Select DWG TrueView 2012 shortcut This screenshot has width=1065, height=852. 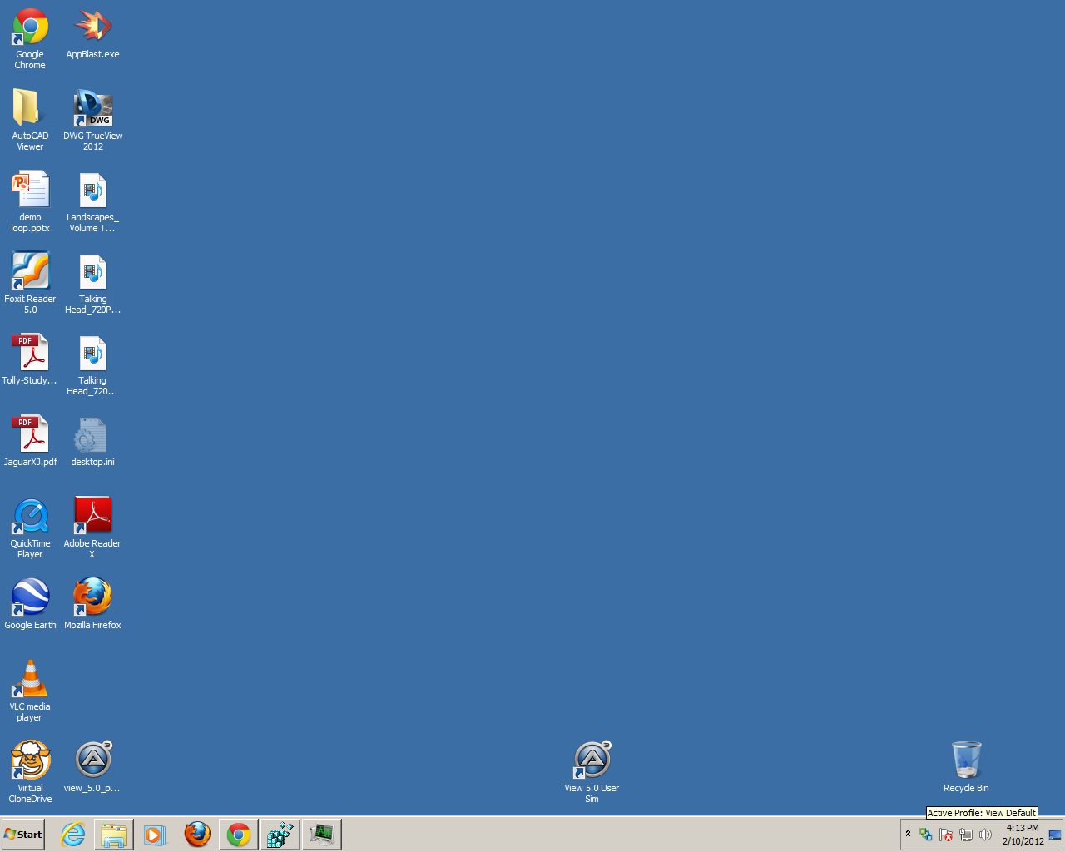[x=92, y=109]
